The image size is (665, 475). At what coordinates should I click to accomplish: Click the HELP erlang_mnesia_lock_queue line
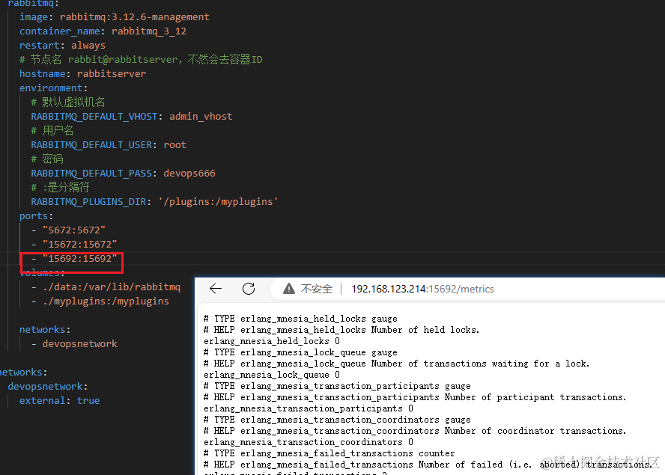pyautogui.click(x=397, y=364)
